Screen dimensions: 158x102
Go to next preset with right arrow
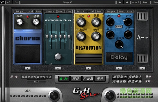pyautogui.click(x=127, y=2)
